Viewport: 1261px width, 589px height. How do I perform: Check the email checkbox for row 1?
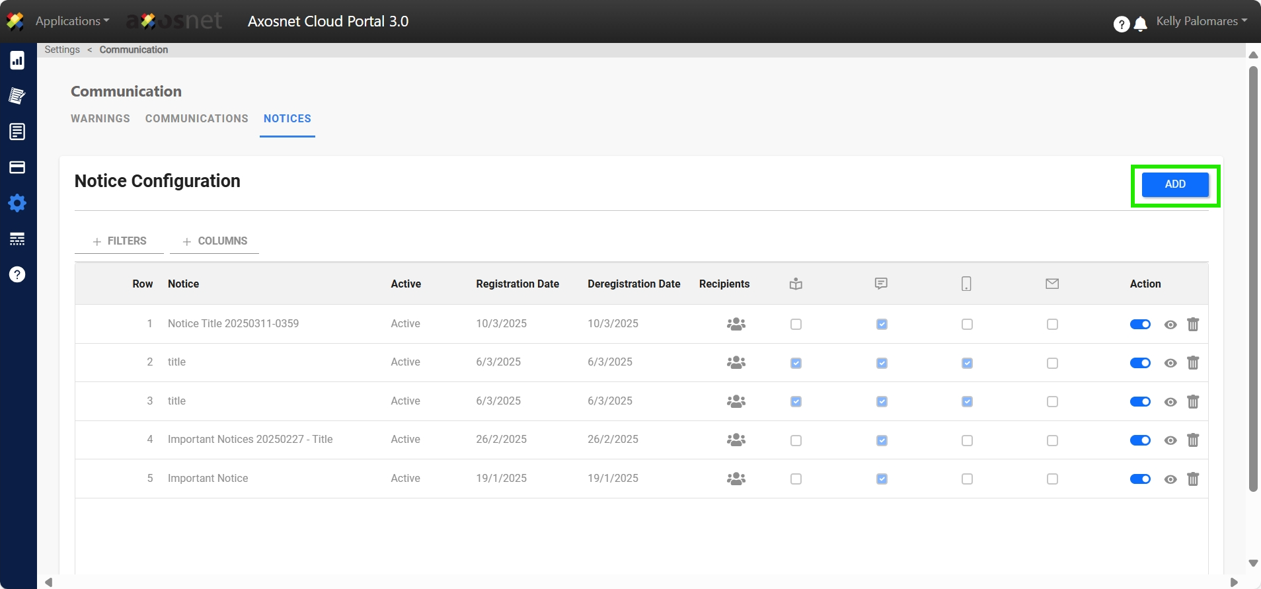coord(1052,325)
